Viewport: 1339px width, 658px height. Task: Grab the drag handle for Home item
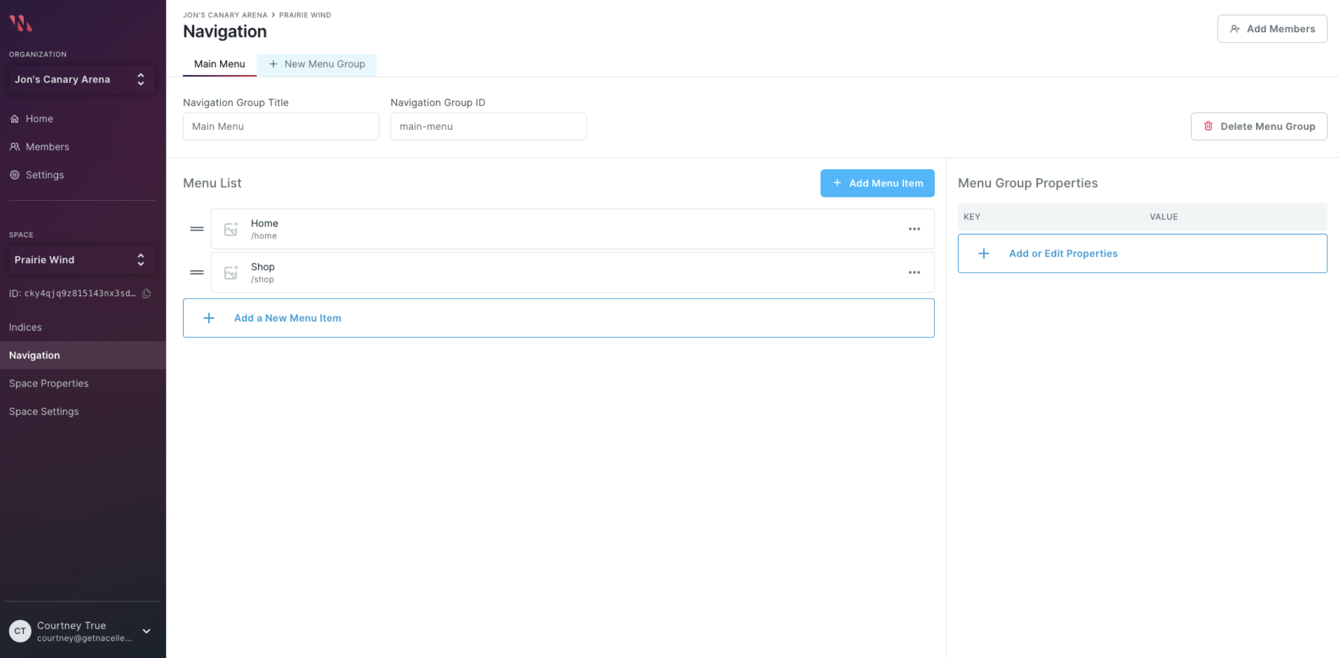pyautogui.click(x=197, y=229)
